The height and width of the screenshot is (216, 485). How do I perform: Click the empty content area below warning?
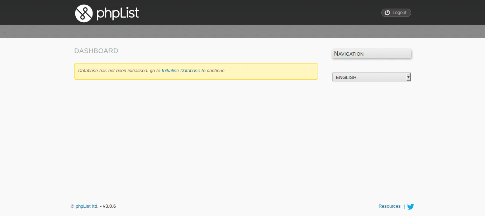(x=196, y=136)
